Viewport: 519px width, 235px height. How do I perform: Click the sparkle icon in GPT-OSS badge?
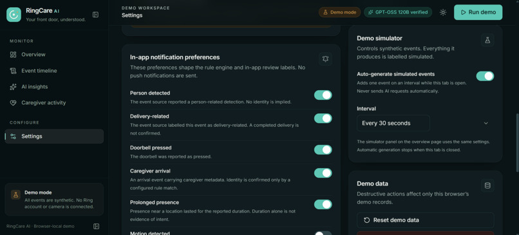click(x=371, y=12)
